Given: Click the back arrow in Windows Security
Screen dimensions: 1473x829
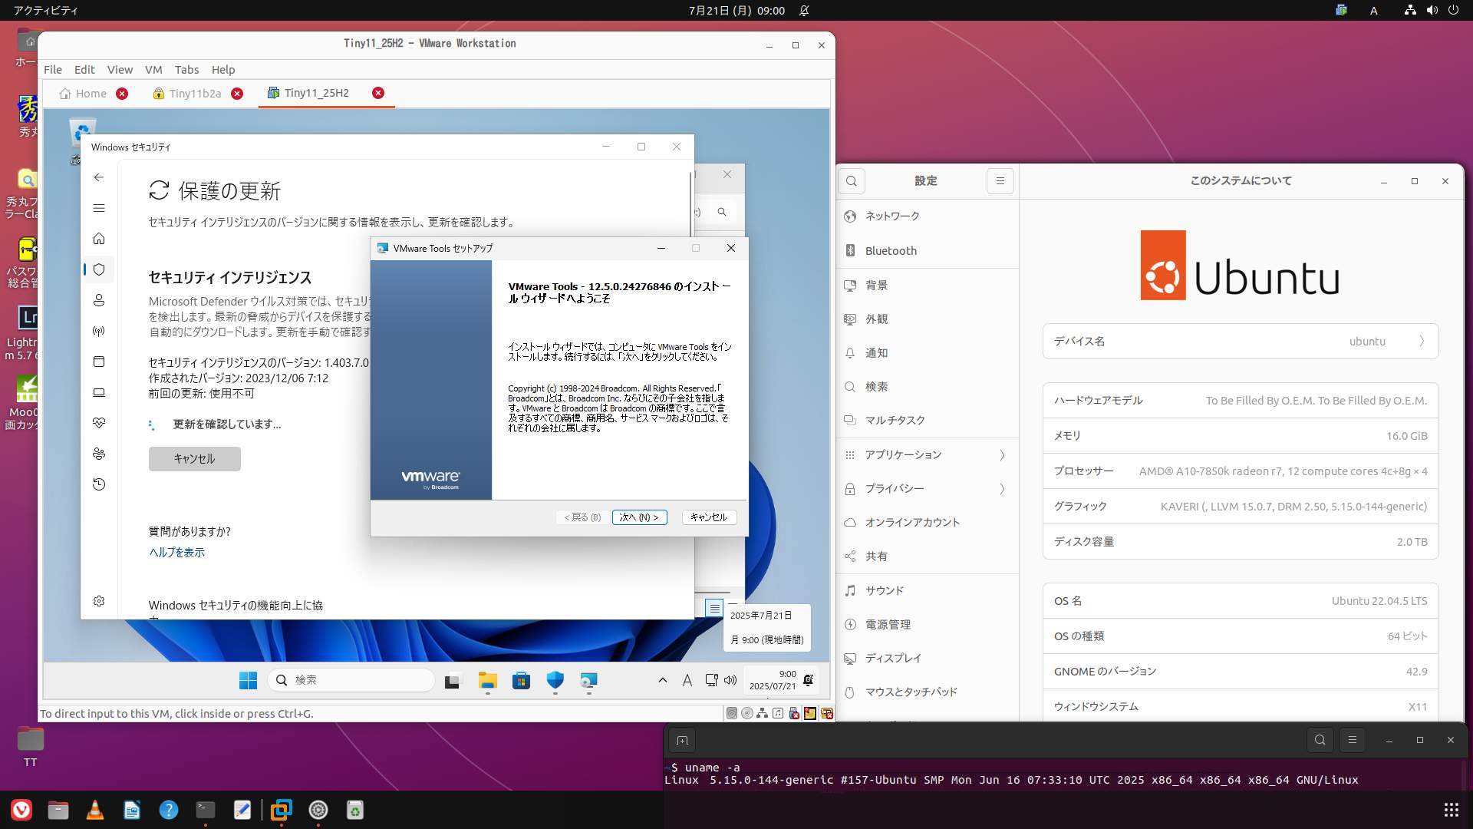Looking at the screenshot, I should tap(99, 177).
